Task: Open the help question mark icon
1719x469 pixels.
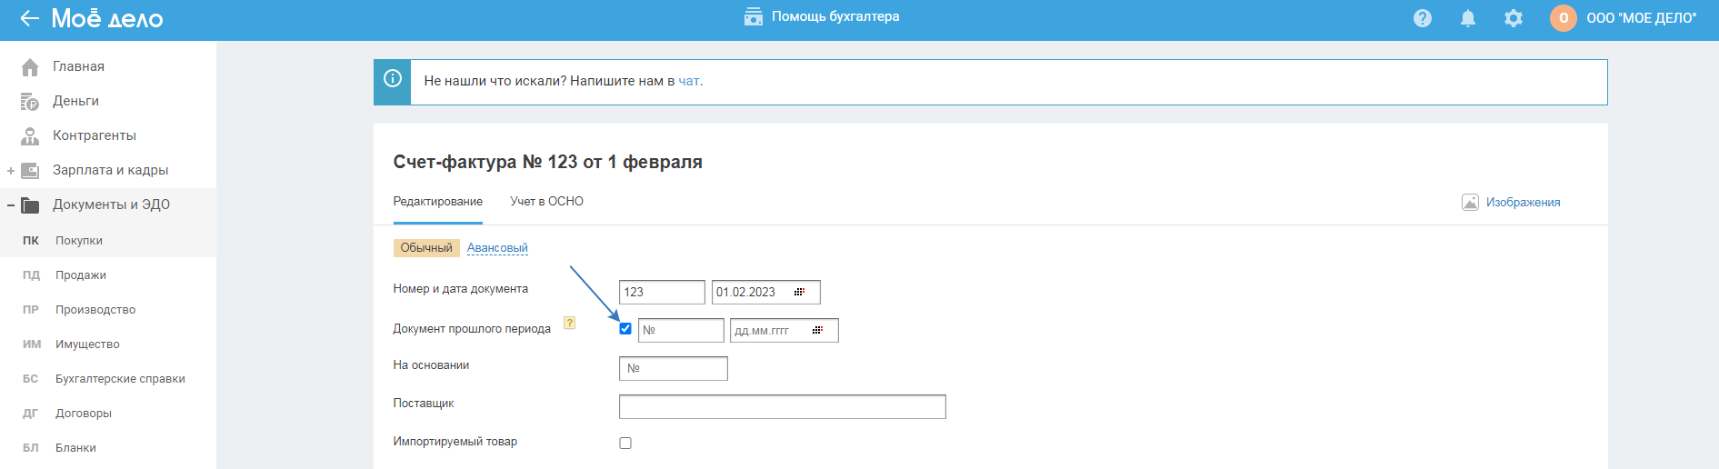Action: point(1423,18)
